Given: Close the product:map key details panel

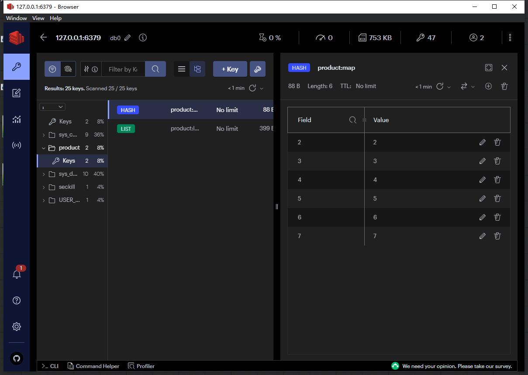Looking at the screenshot, I should (504, 68).
